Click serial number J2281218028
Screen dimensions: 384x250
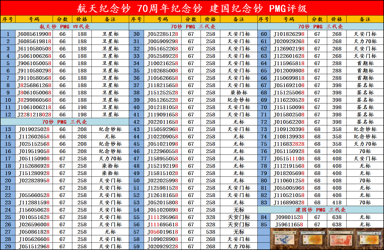click(x=34, y=114)
